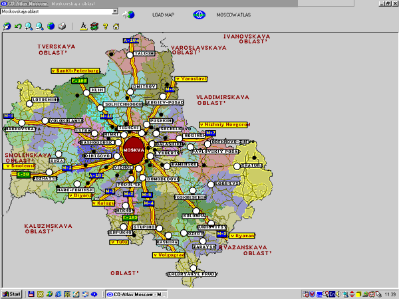399x299 pixels.
Task: Click the v Ryazan direction label
Action: (x=242, y=236)
